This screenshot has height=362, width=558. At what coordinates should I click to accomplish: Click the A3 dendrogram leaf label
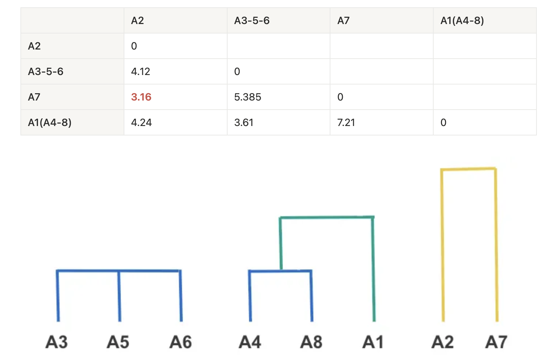(57, 342)
